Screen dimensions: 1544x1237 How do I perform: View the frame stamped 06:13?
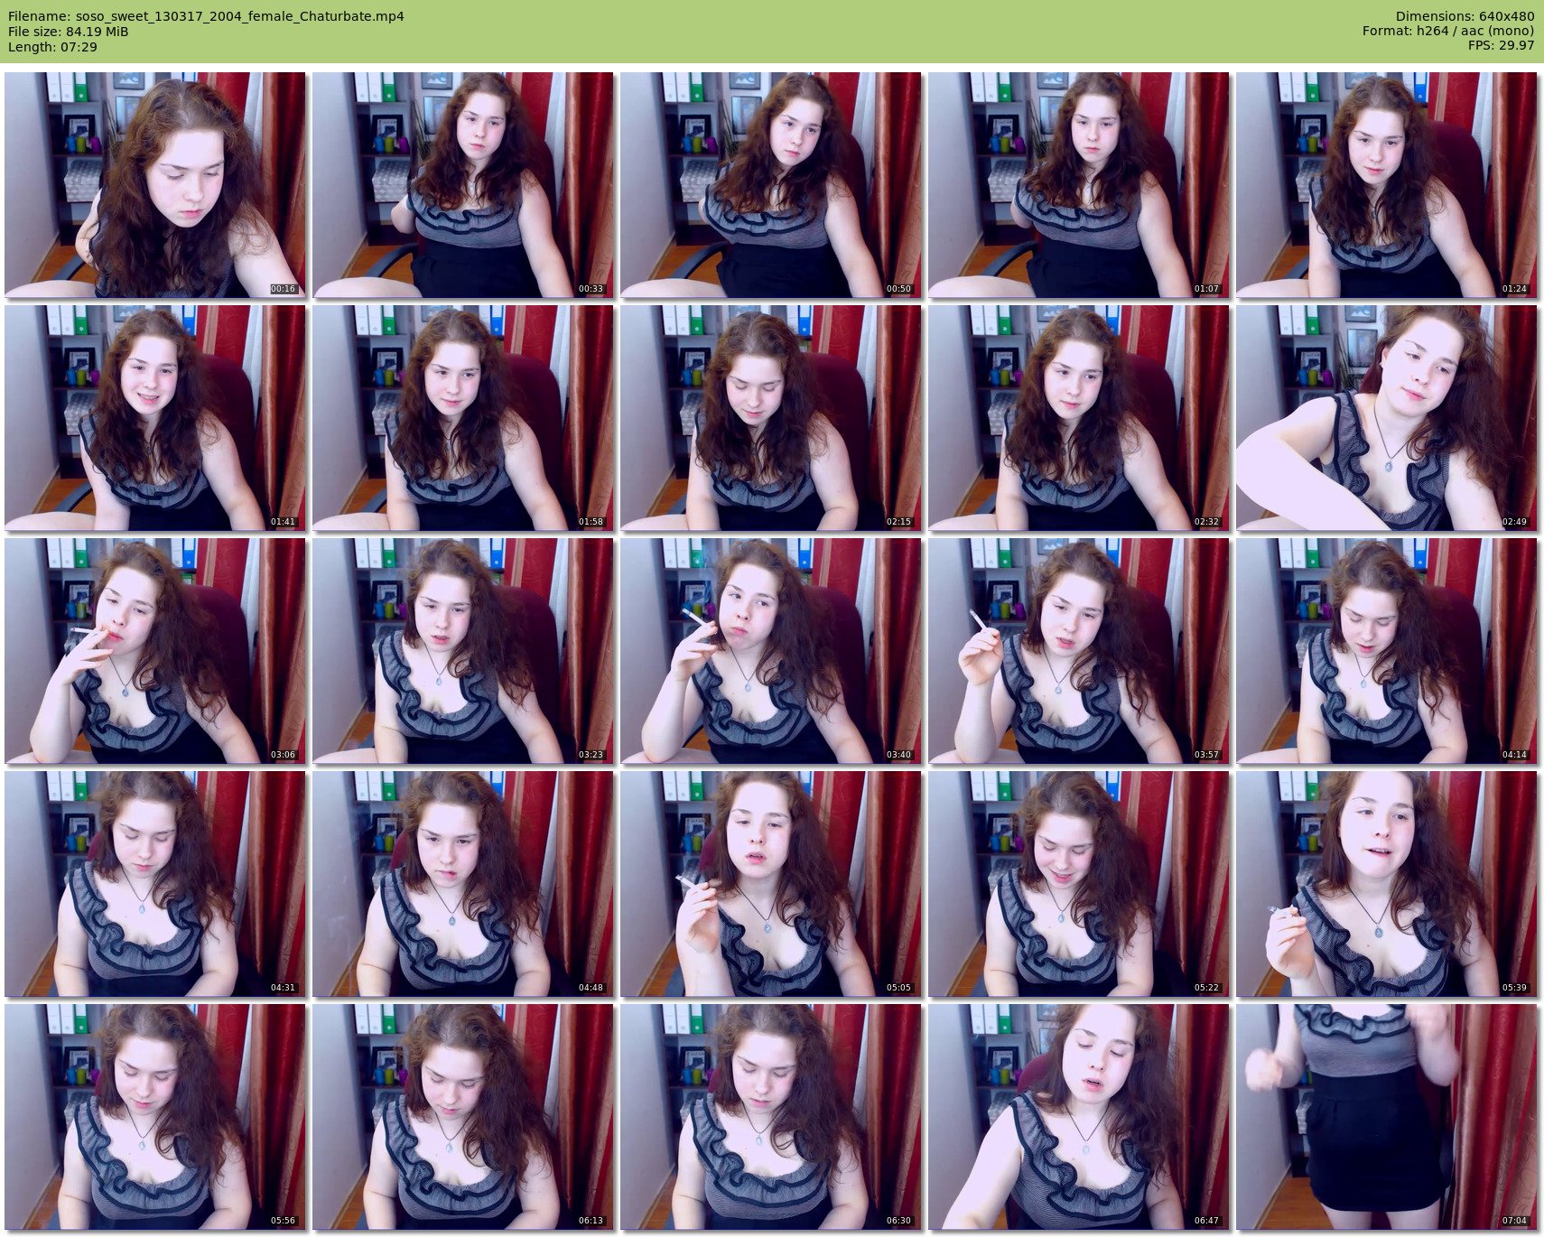[462, 1117]
